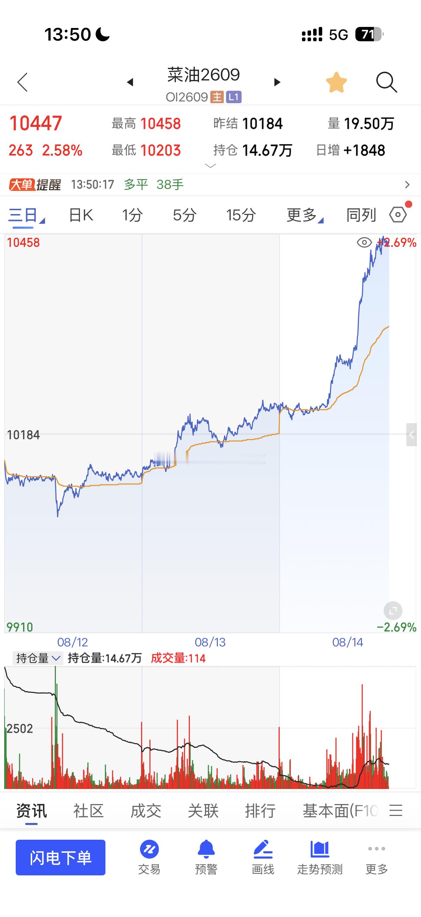
Task: Open the hexagon chart settings icon
Action: pyautogui.click(x=398, y=215)
